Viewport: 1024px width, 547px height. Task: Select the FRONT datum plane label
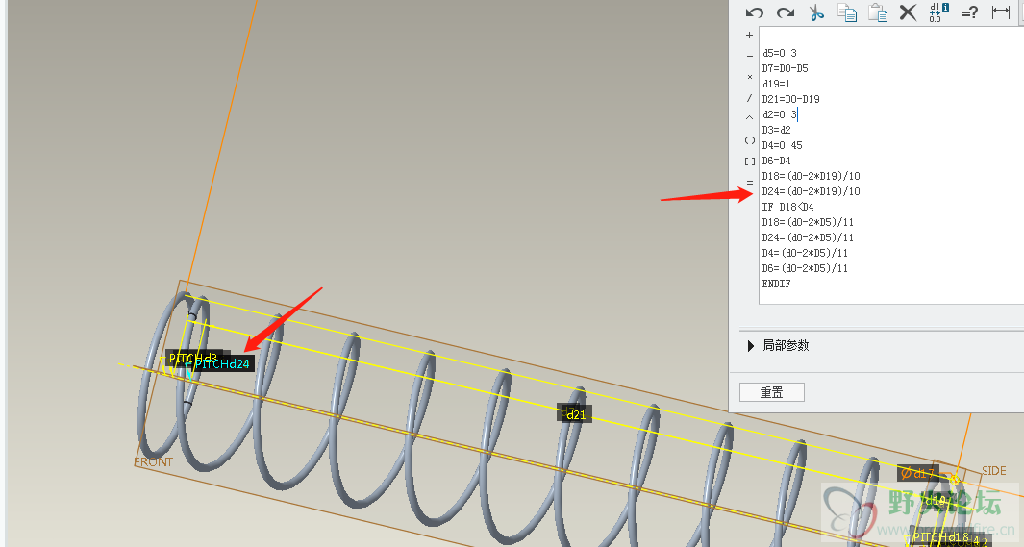tap(154, 461)
